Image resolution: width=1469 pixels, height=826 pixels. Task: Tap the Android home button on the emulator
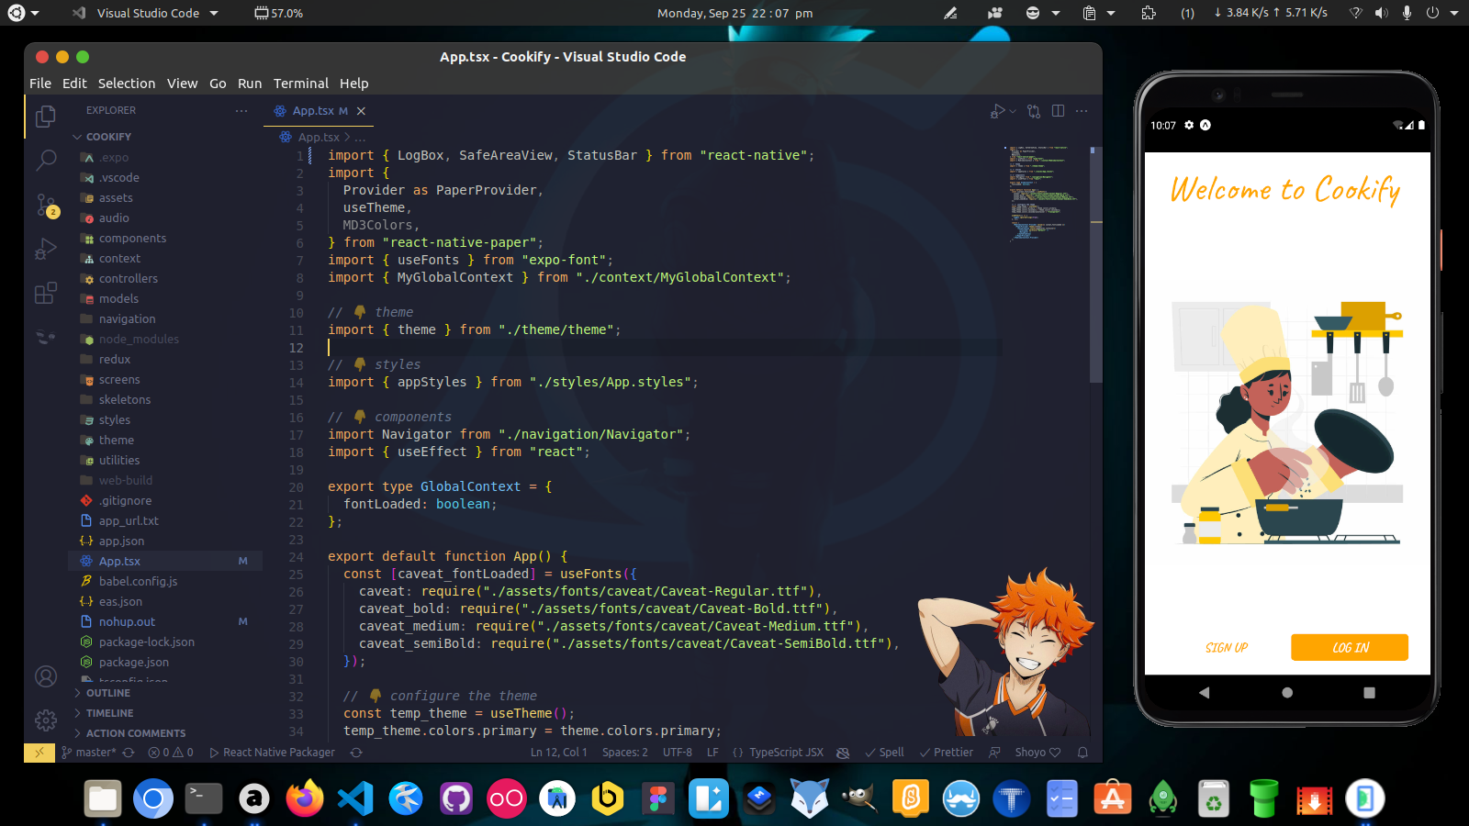click(1287, 693)
